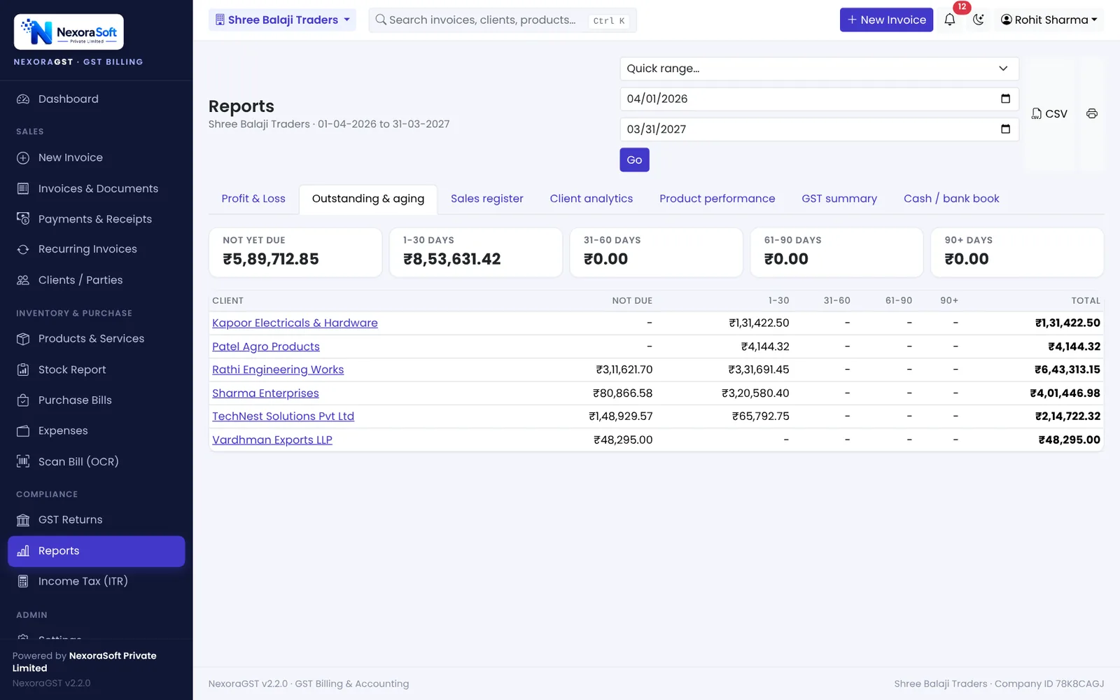Open Payments & Receipts page

(x=97, y=219)
